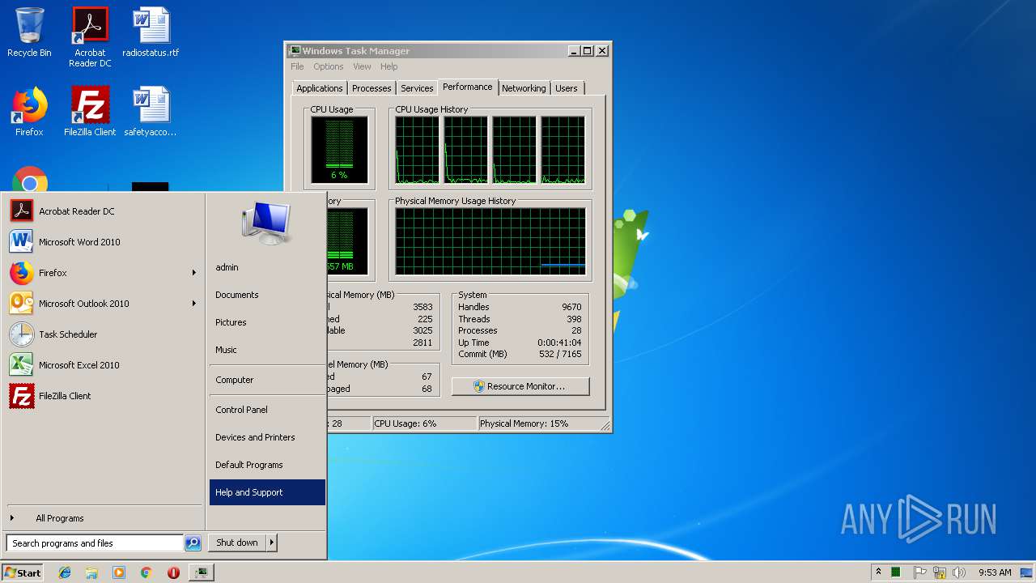Select the Performance tab

pos(467,87)
